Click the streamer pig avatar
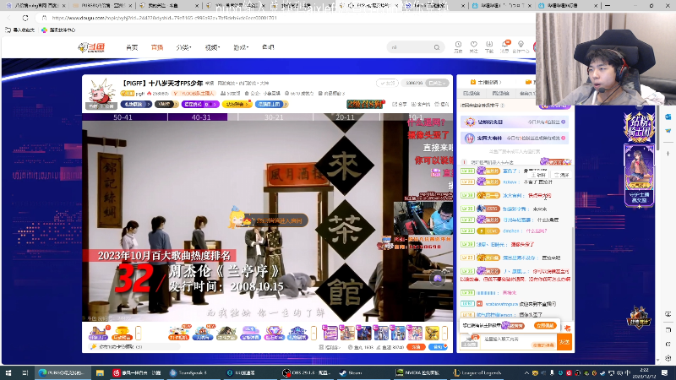Viewport: 676px width, 380px height. [x=101, y=93]
